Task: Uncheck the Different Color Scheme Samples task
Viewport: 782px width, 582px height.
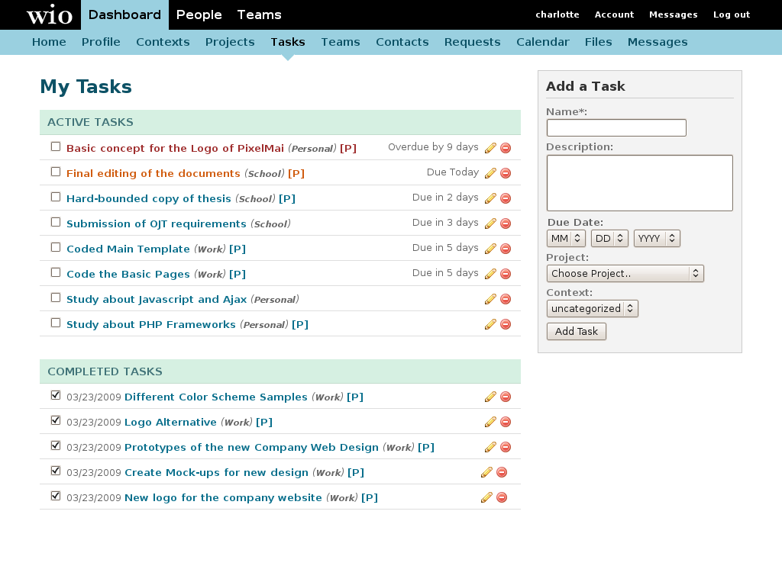Action: point(56,395)
